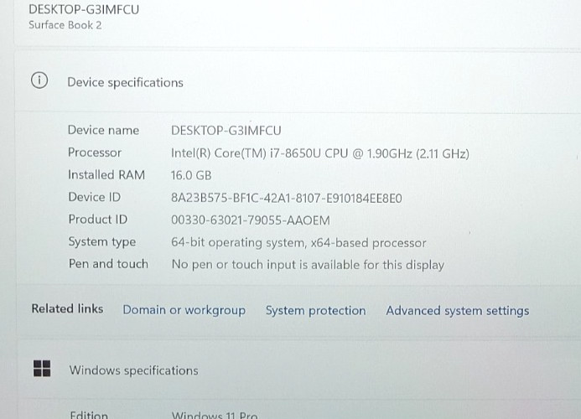
Task: Click the Pen and touch label
Action: (108, 264)
